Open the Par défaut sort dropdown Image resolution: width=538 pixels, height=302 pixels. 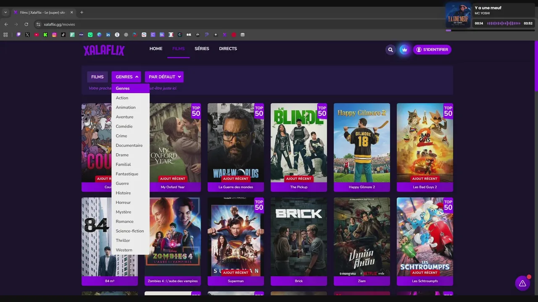pyautogui.click(x=164, y=77)
